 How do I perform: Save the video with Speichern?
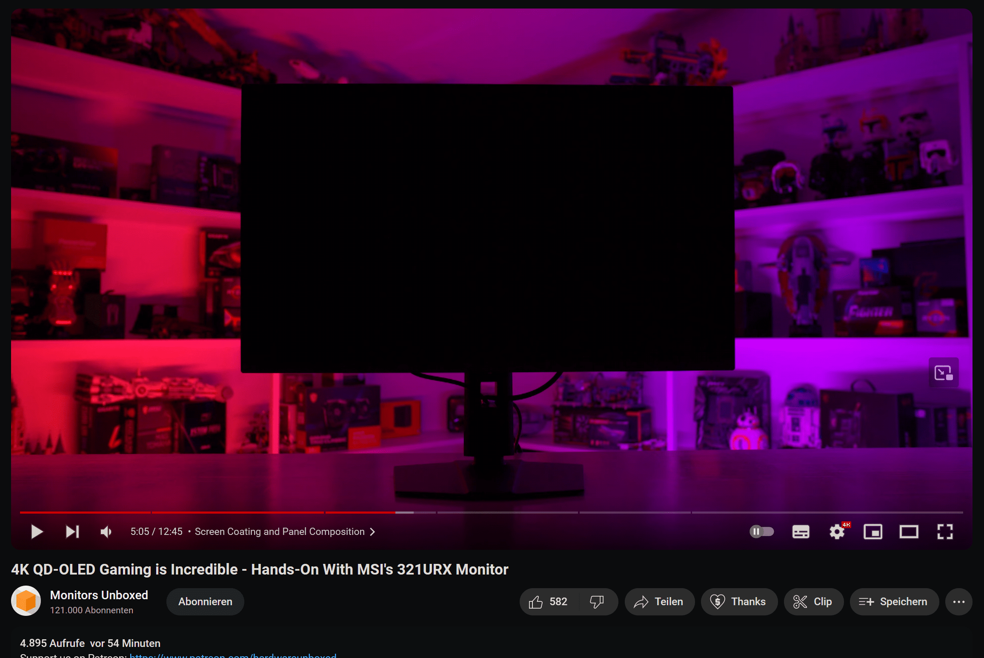894,602
